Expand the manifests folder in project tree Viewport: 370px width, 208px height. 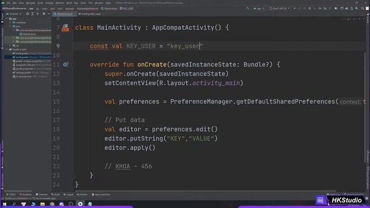coord(10,23)
